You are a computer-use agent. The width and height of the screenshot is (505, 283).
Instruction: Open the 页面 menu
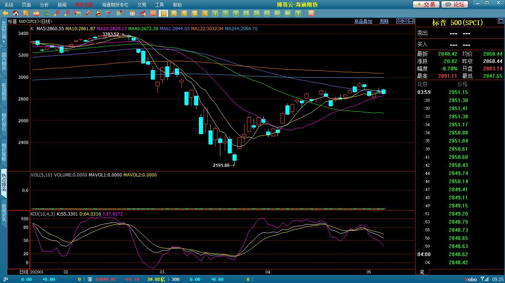[x=27, y=5]
